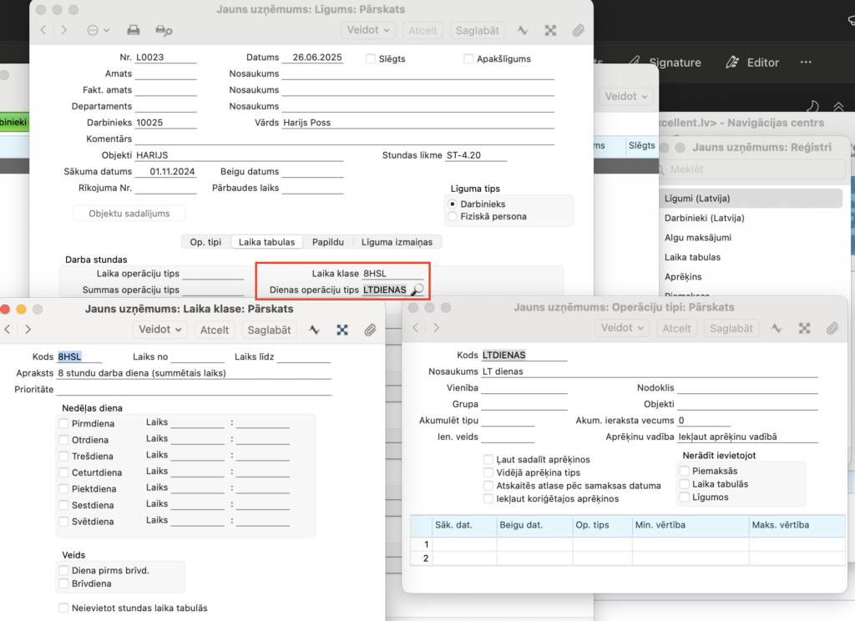Image resolution: width=855 pixels, height=621 pixels.
Task: Select Fiziskā persona radio option
Action: pyautogui.click(x=452, y=216)
